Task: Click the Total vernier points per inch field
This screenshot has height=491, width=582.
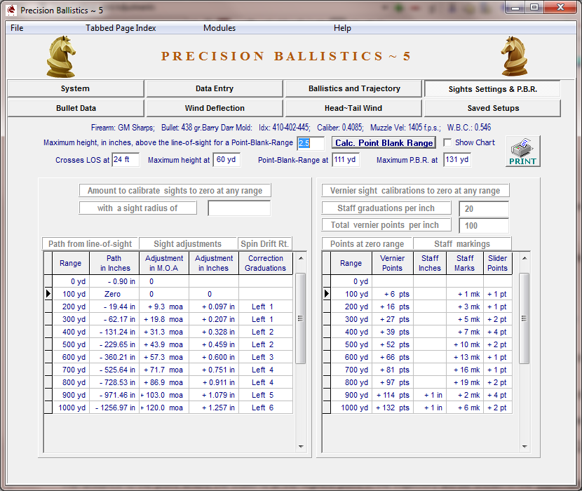Action: (x=484, y=225)
